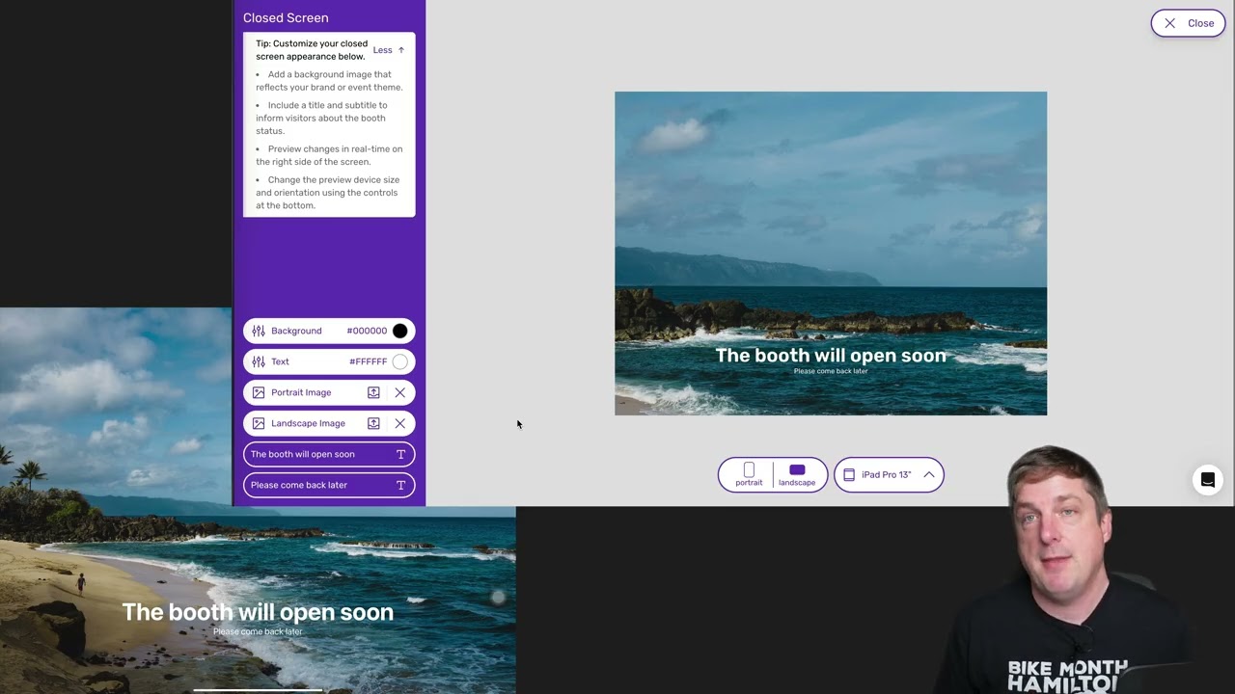Click the tip line 'Add a background image'

329,81
